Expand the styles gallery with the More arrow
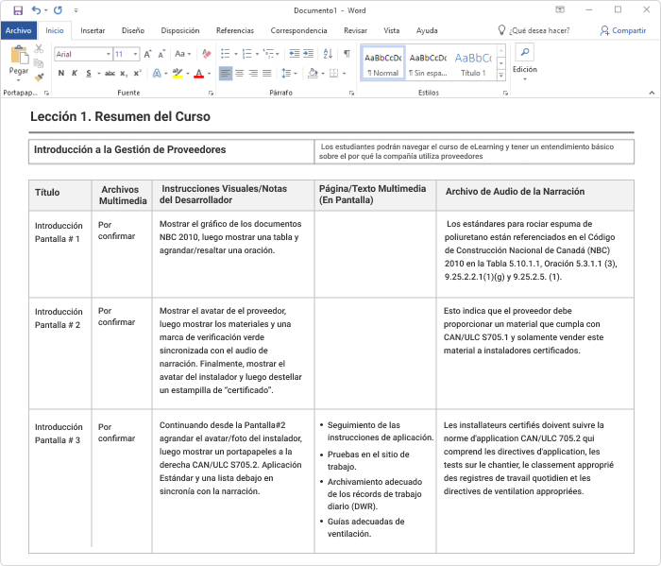The height and width of the screenshot is (566, 661). (501, 75)
